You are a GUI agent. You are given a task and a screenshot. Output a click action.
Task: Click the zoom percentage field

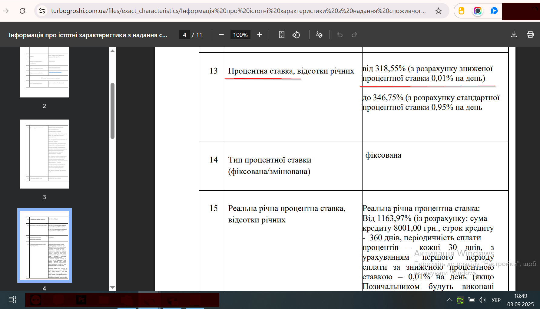(240, 35)
